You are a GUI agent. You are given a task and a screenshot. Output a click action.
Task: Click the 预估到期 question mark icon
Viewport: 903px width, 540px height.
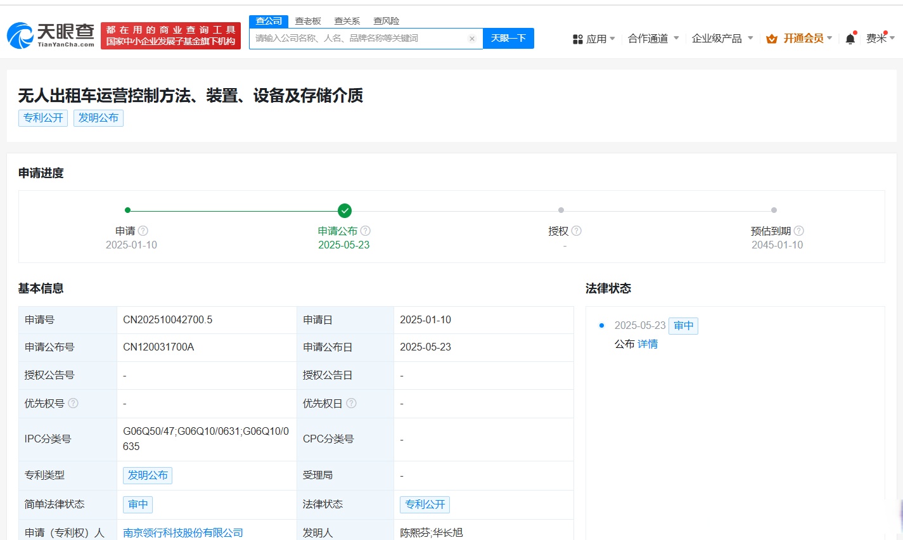(x=800, y=231)
